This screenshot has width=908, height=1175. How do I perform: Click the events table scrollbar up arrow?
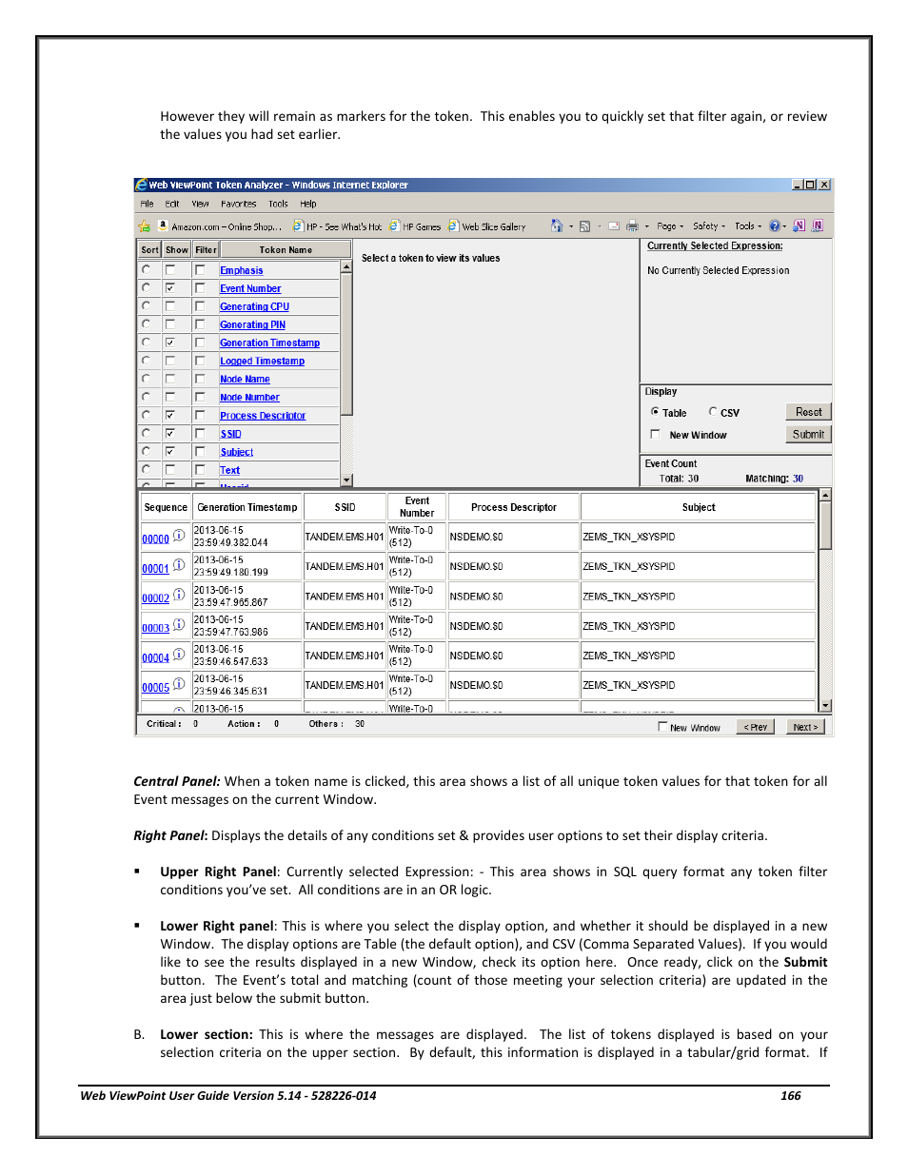tap(825, 495)
